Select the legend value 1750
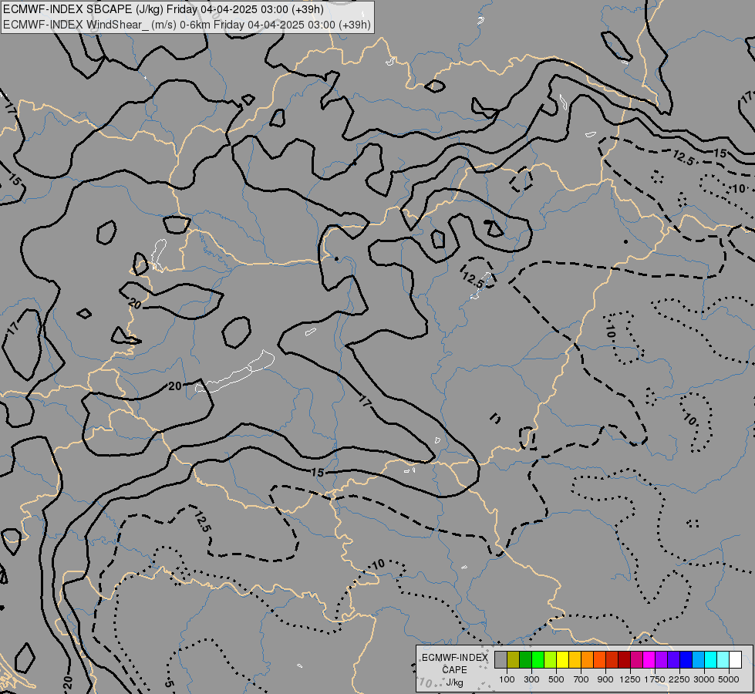The width and height of the screenshot is (755, 694). click(x=655, y=679)
